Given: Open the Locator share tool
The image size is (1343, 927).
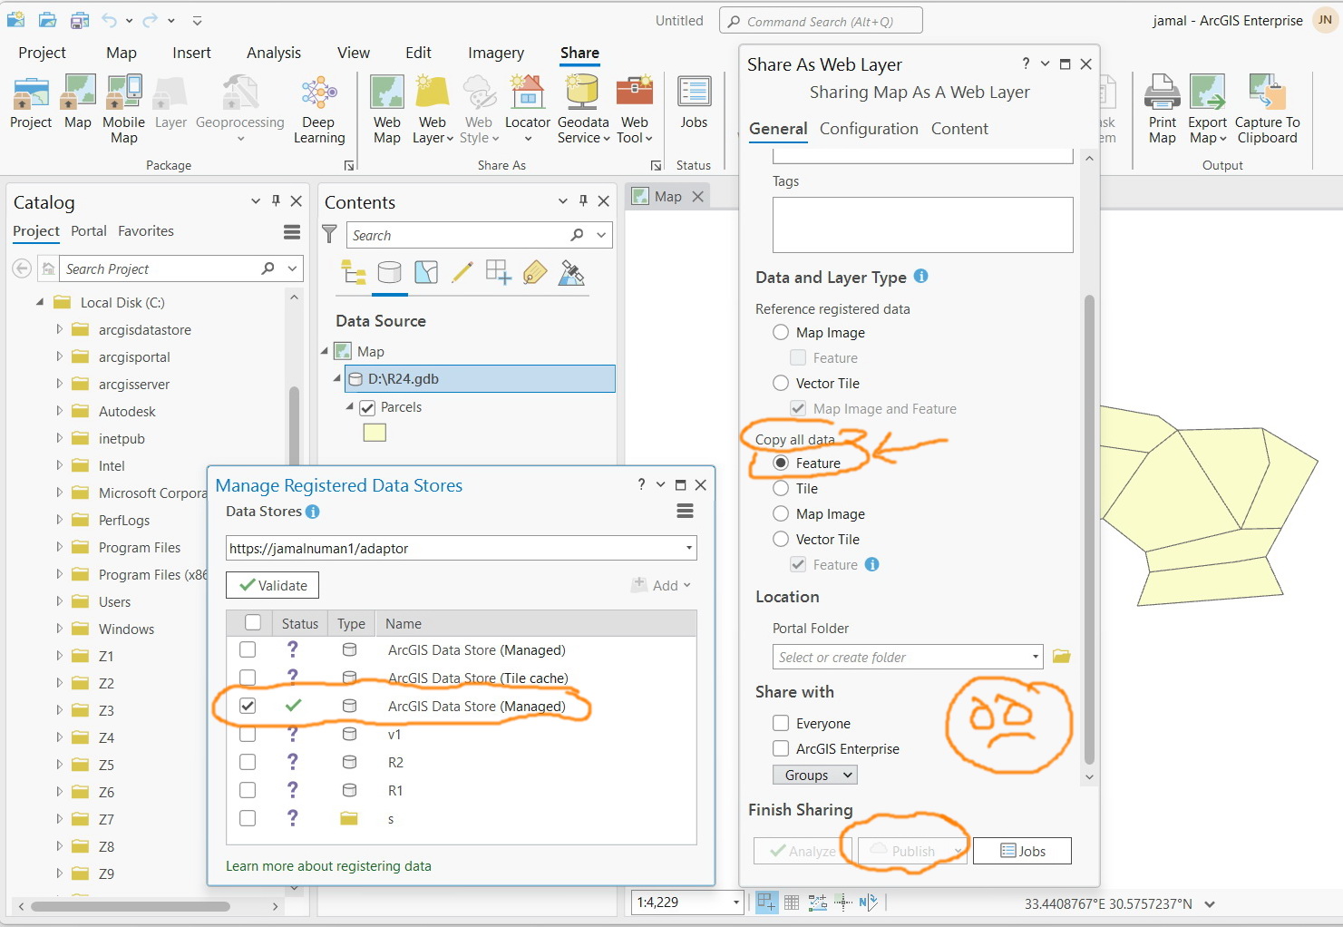Looking at the screenshot, I should click(x=528, y=110).
